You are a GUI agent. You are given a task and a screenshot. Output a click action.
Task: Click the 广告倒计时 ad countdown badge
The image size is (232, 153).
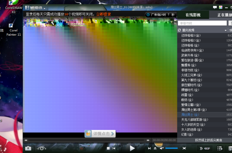pos(161,15)
